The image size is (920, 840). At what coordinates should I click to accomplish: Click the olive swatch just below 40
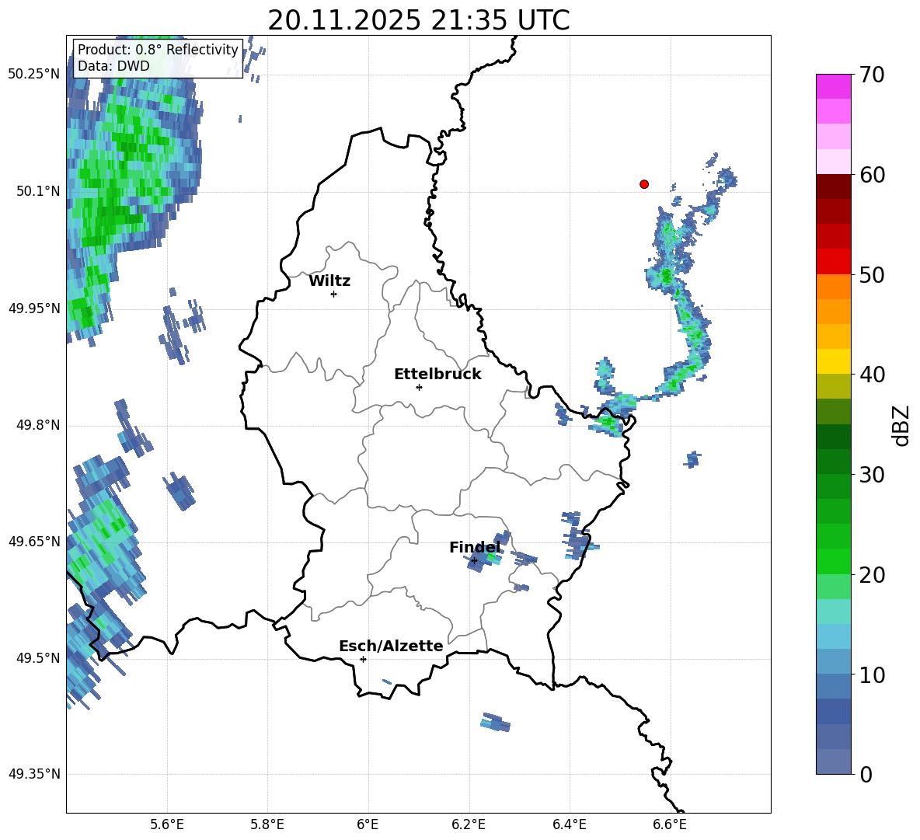833,386
